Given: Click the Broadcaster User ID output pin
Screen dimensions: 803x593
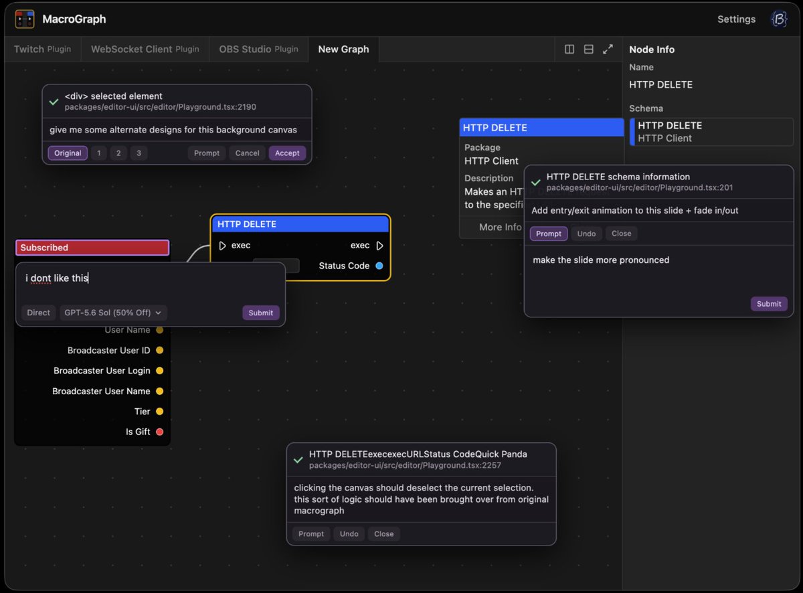Looking at the screenshot, I should tap(159, 350).
